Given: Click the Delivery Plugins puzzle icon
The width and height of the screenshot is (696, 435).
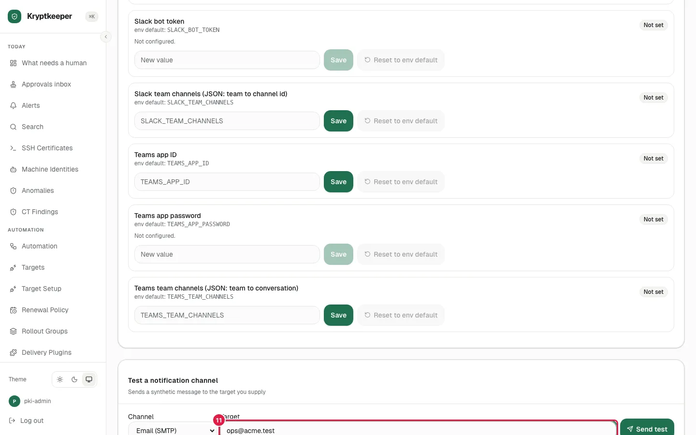Looking at the screenshot, I should tap(13, 353).
